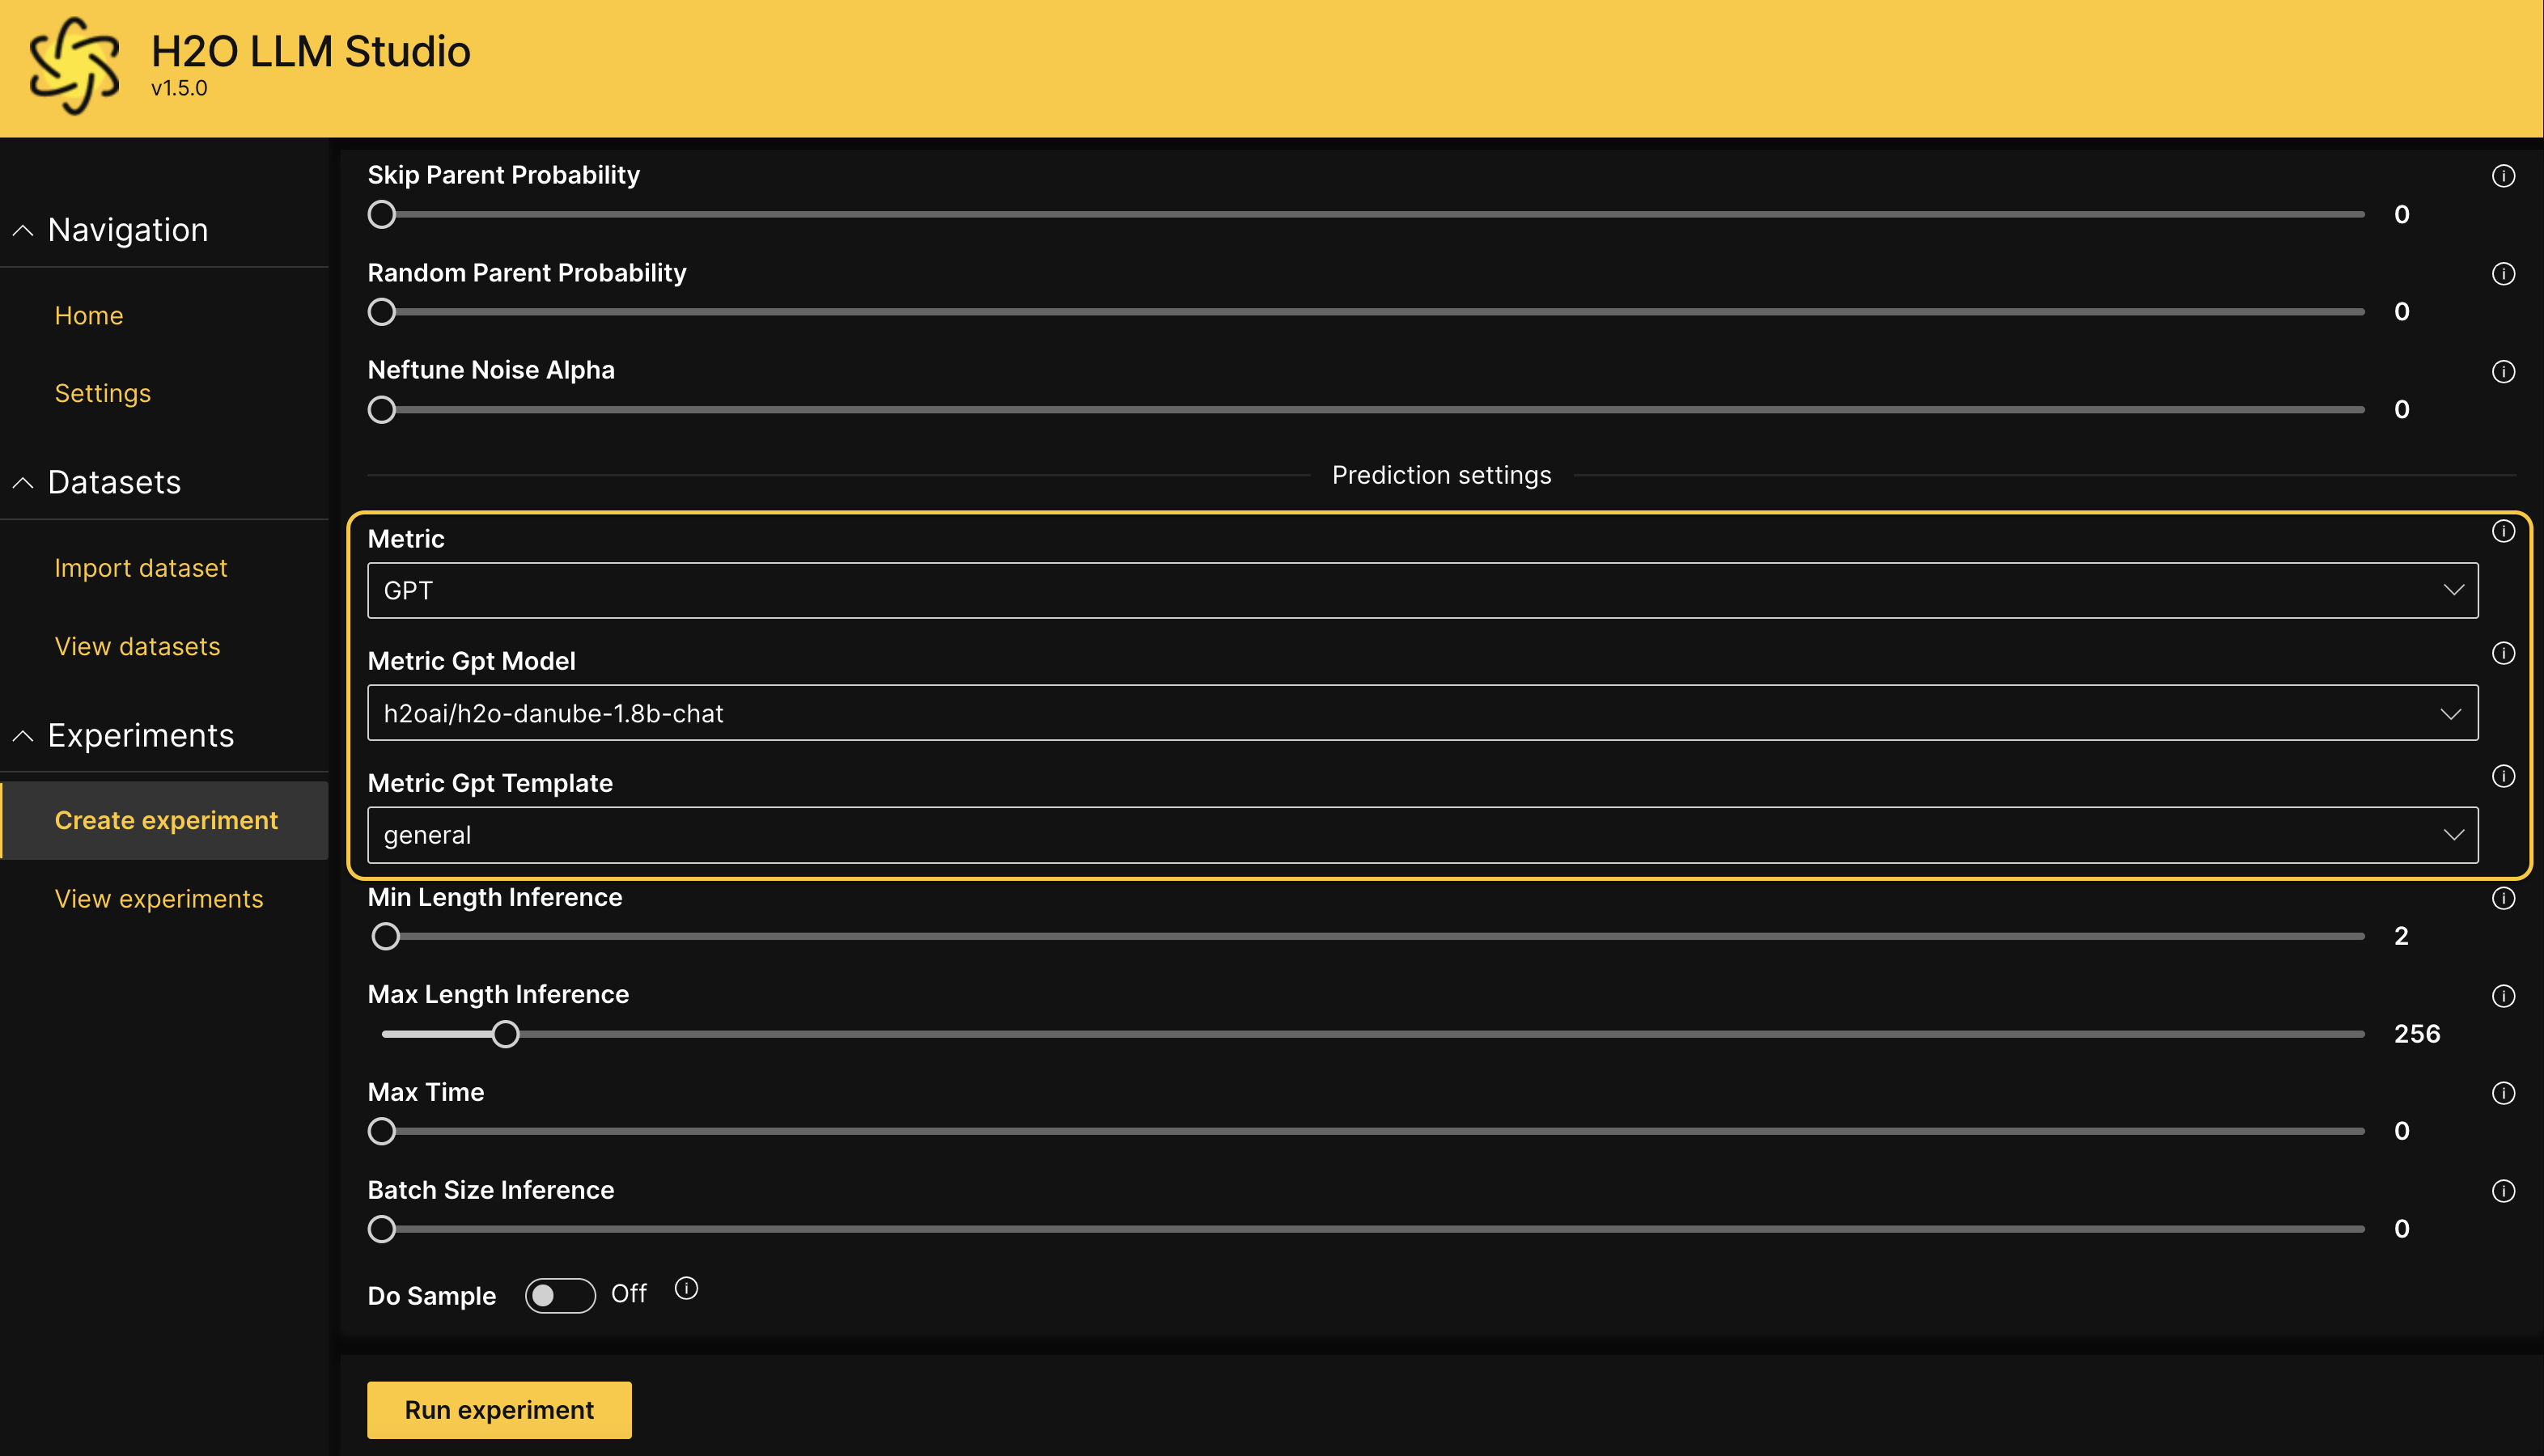This screenshot has height=1456, width=2544.
Task: Click the Max Time slider handle
Action: (382, 1132)
